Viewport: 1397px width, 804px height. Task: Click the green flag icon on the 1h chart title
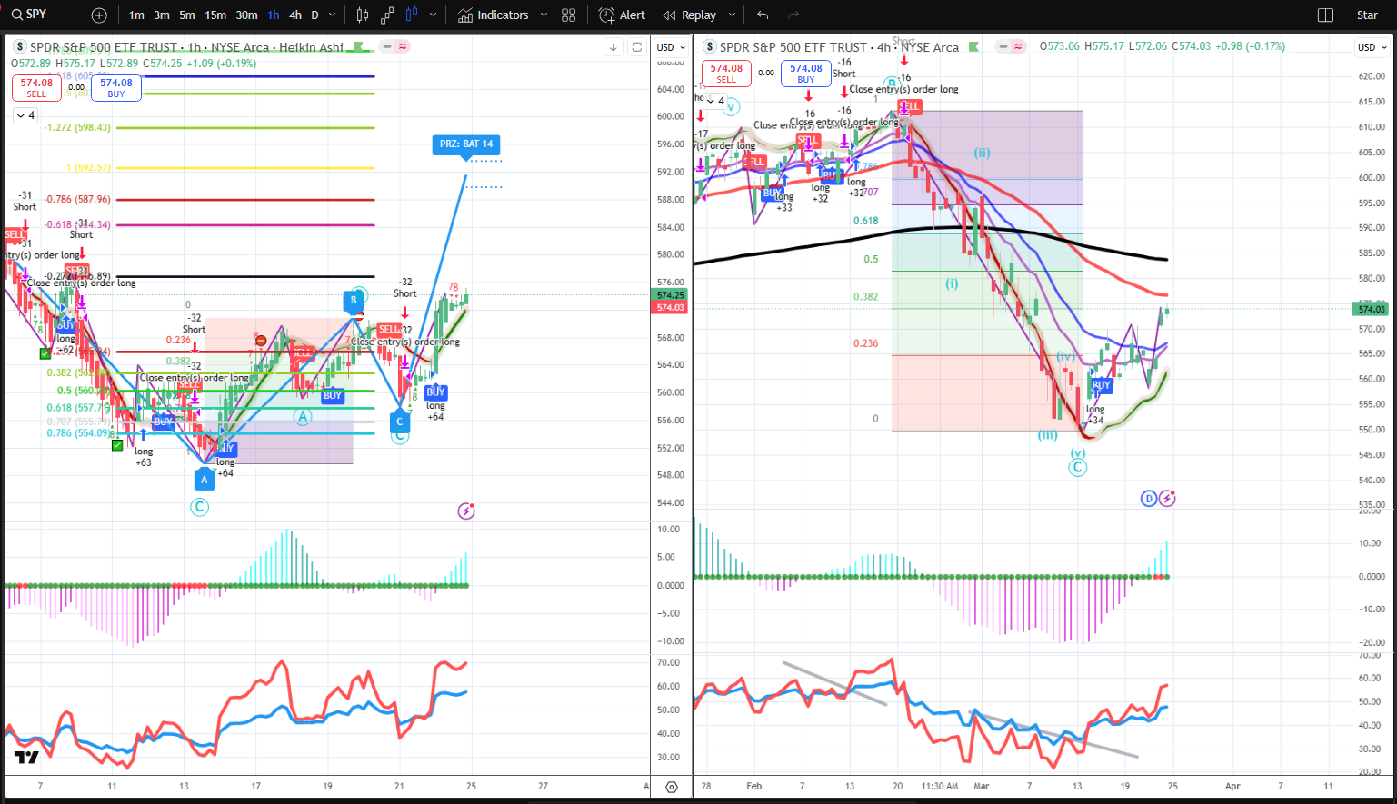358,46
